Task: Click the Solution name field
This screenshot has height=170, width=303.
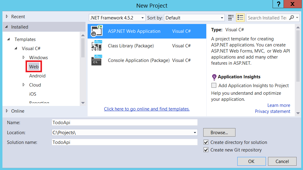Action: pos(125,142)
